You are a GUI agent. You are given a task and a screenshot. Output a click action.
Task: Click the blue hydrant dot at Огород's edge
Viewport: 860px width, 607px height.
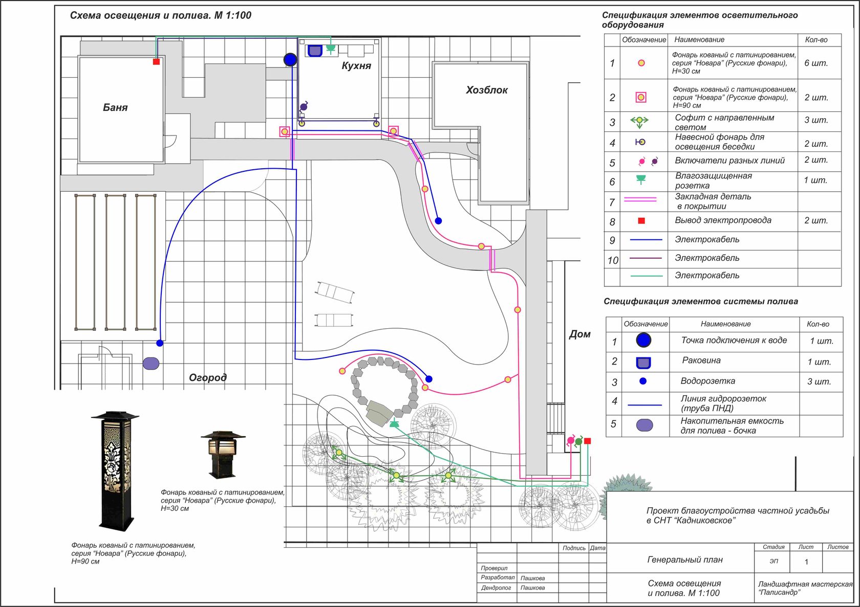click(x=160, y=343)
